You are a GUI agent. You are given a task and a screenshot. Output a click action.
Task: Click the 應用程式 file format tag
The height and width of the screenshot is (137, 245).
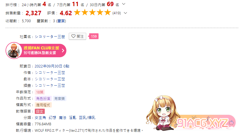[43, 105]
